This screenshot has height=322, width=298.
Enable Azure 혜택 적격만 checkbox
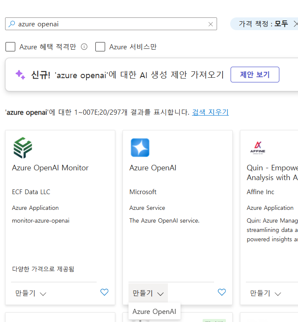pos(10,47)
